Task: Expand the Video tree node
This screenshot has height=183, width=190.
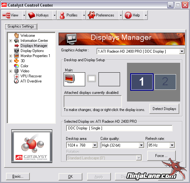Action: coord(11,71)
